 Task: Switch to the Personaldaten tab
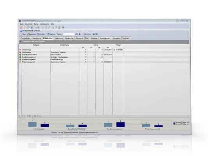(25, 38)
